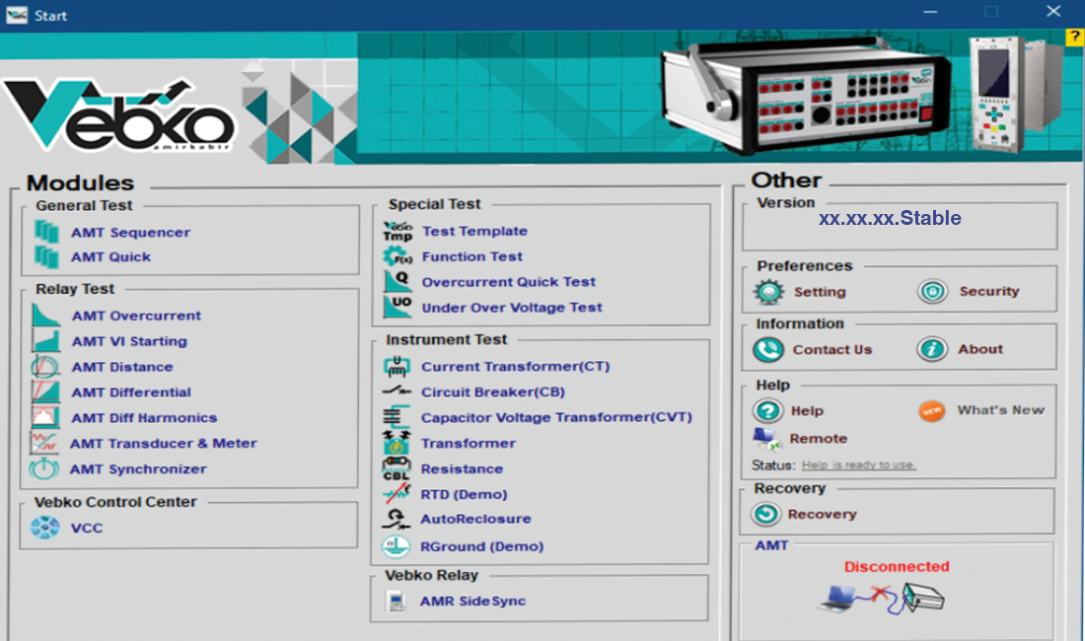Click the AMT Differential icon
The image size is (1085, 641).
click(45, 392)
